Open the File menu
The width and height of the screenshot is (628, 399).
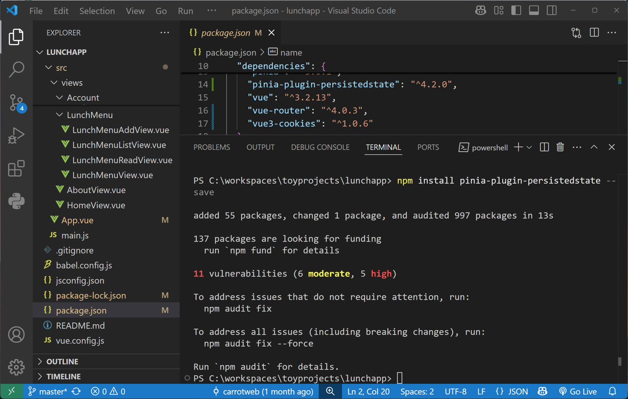tap(36, 11)
